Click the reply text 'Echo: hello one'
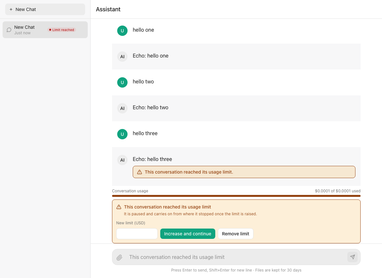This screenshot has height=278, width=382. (151, 56)
